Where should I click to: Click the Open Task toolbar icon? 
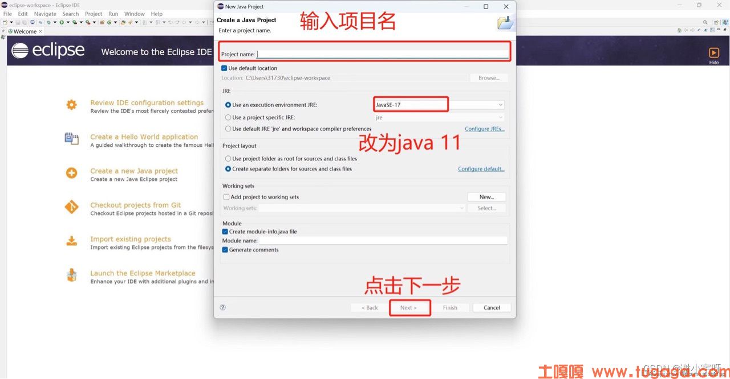pos(130,22)
